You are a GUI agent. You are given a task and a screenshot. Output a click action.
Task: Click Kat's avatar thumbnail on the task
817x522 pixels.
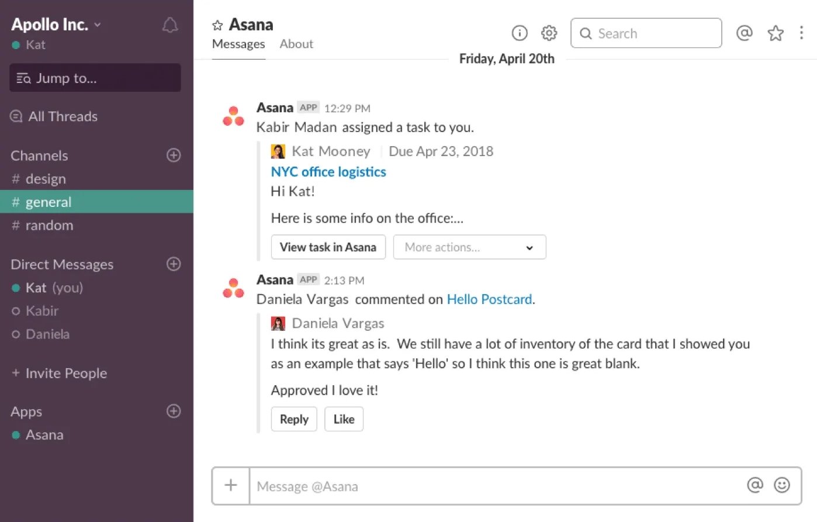click(278, 151)
